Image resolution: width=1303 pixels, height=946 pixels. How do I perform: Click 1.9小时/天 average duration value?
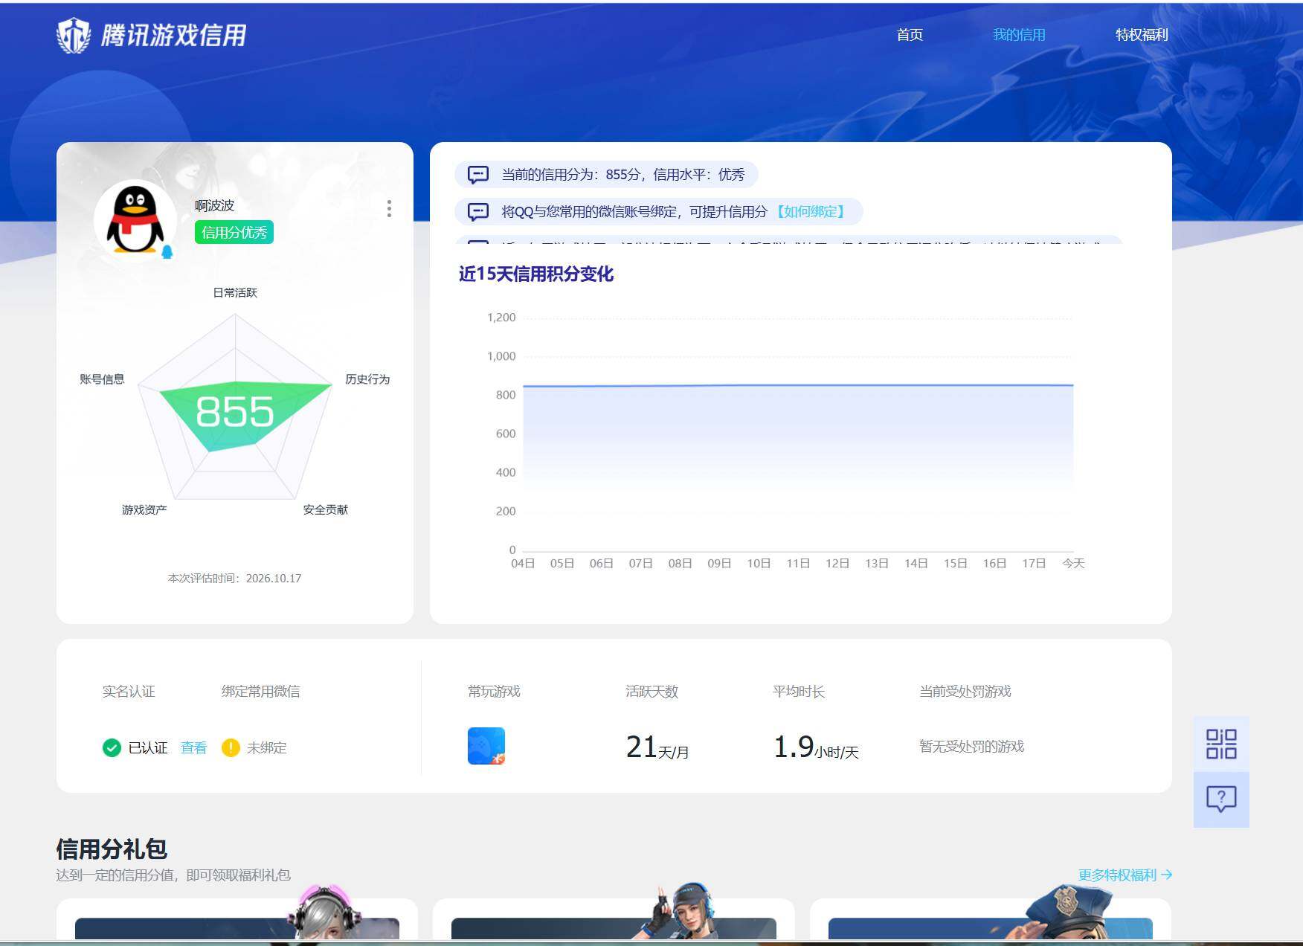click(x=816, y=747)
